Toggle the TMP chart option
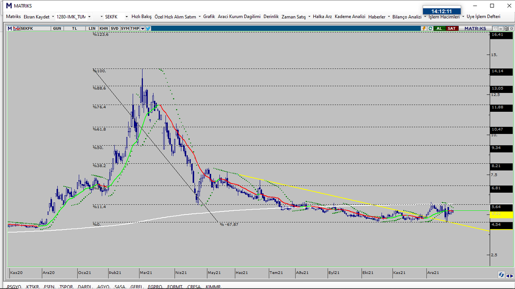This screenshot has width=515, height=289. (x=135, y=28)
